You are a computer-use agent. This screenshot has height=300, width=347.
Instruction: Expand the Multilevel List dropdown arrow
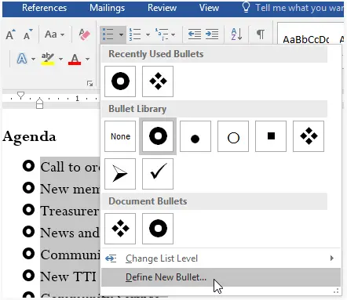173,34
